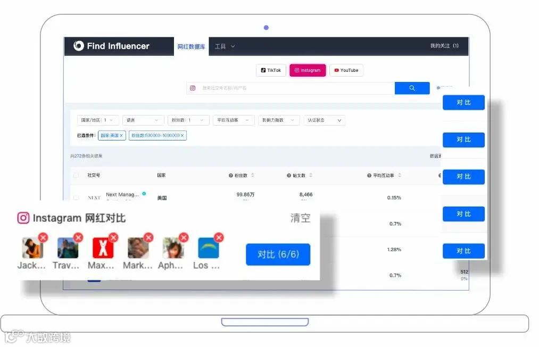Tick the select-all checkbox in table header
Viewport: 539px width, 347px height.
point(76,176)
